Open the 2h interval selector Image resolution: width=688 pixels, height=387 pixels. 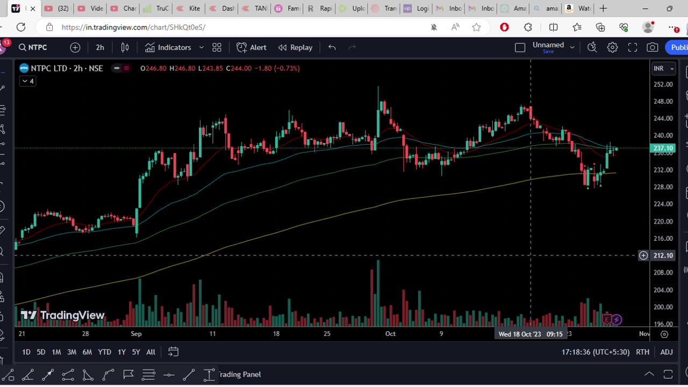click(x=100, y=47)
